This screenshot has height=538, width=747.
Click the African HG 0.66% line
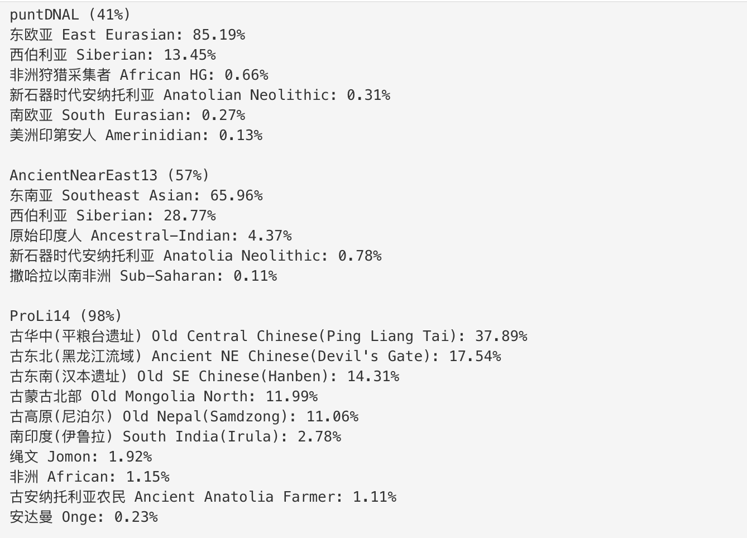139,75
